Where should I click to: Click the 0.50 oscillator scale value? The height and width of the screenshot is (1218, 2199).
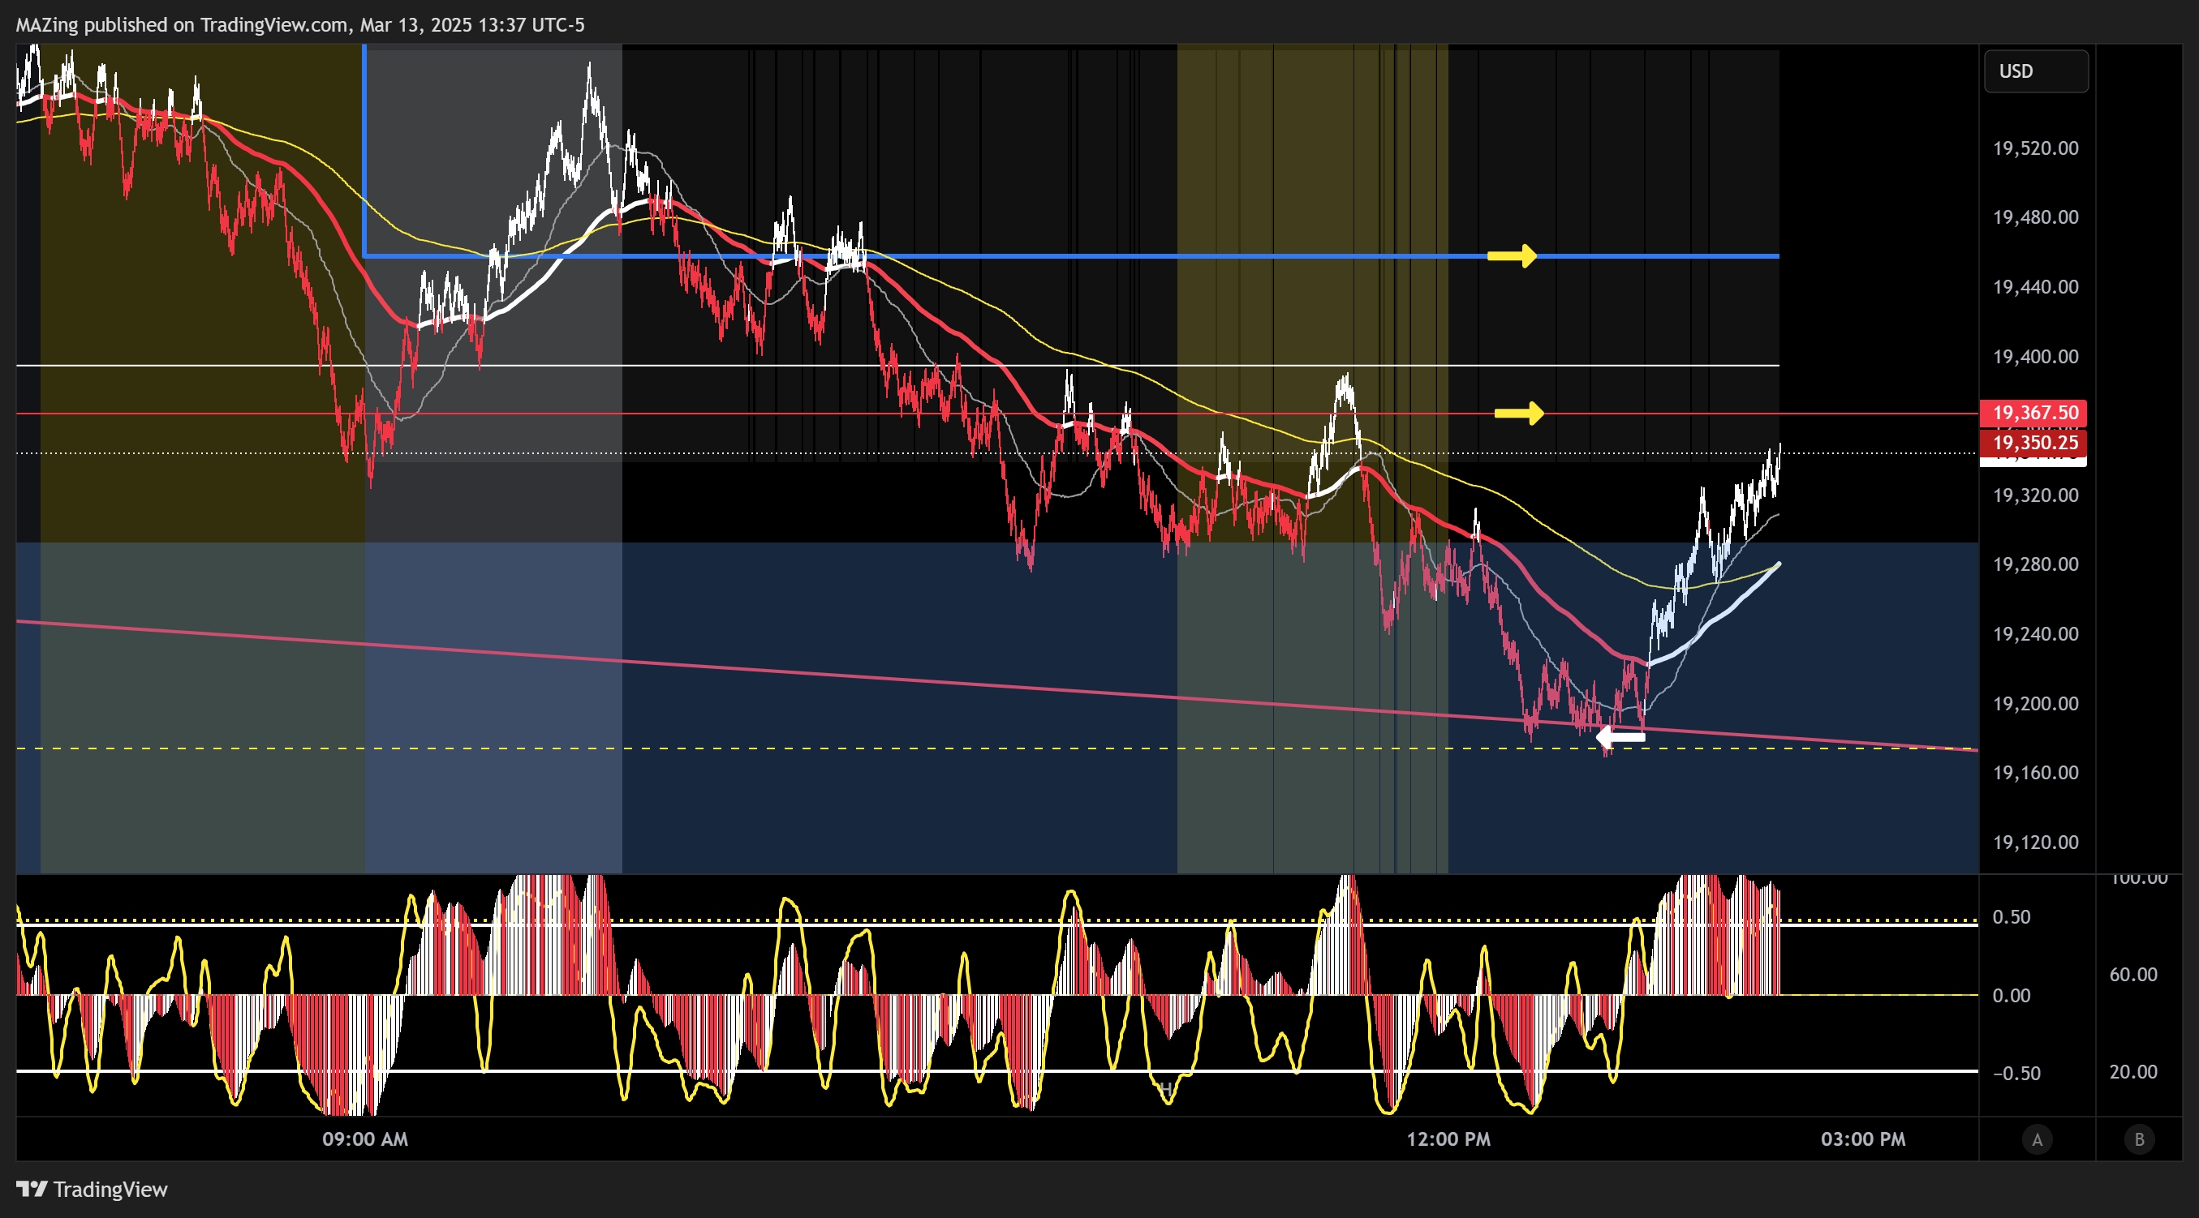(x=2012, y=917)
